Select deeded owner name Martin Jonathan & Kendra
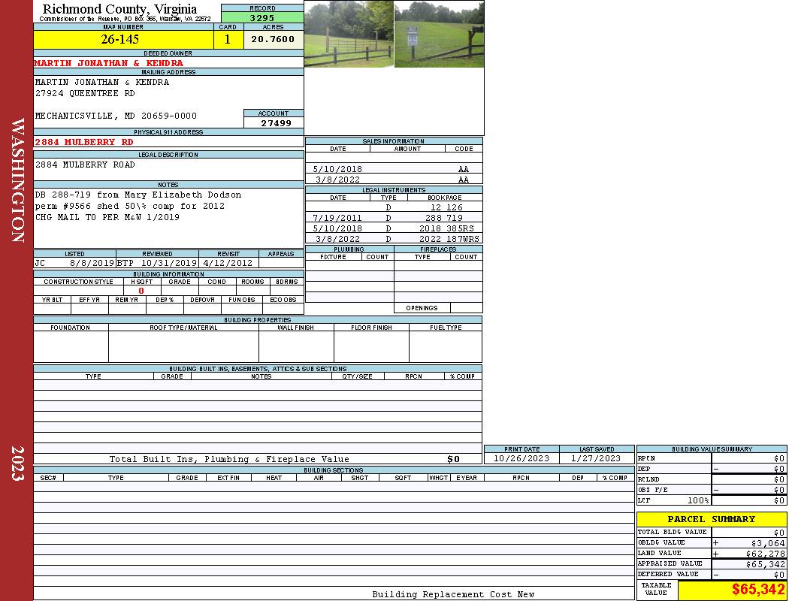 [108, 63]
